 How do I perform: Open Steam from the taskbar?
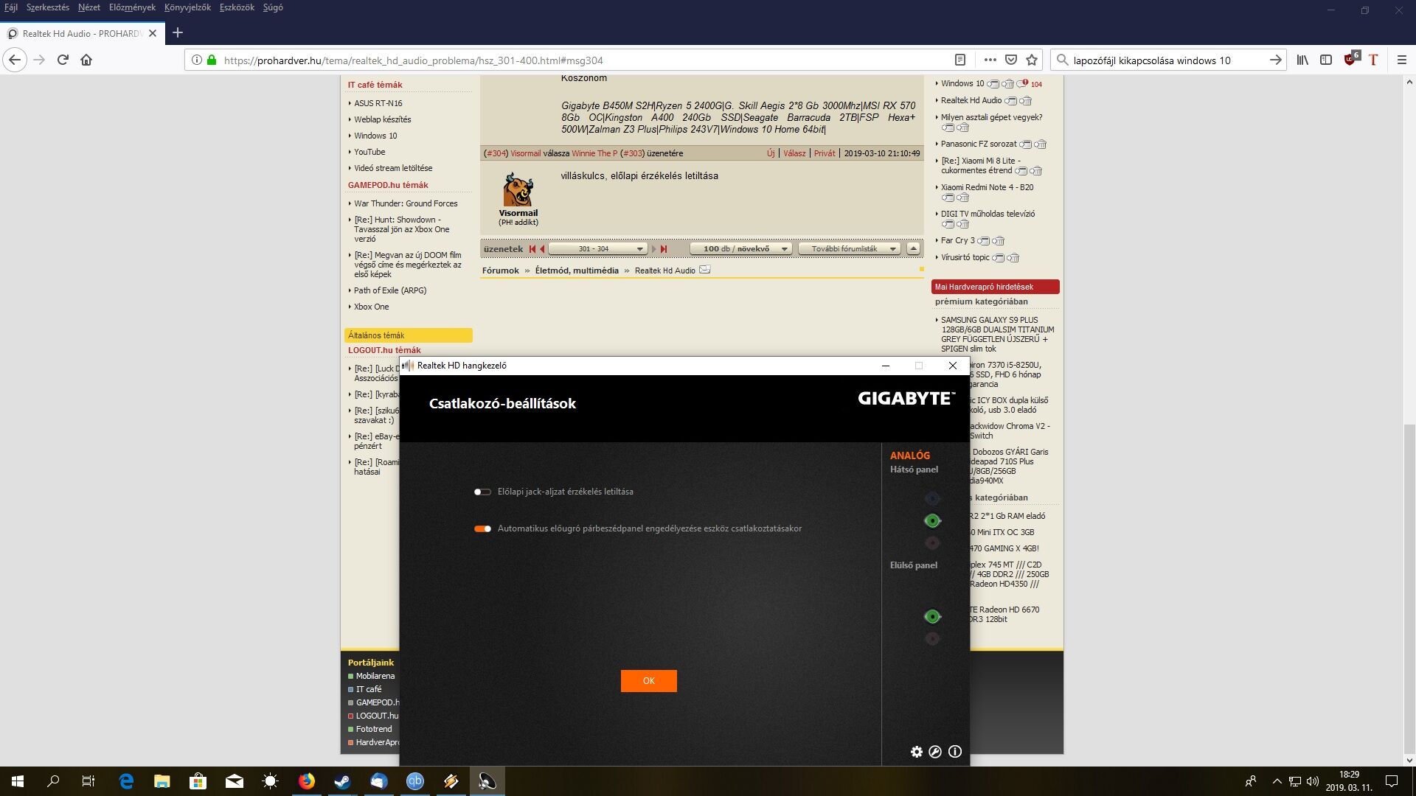[342, 781]
